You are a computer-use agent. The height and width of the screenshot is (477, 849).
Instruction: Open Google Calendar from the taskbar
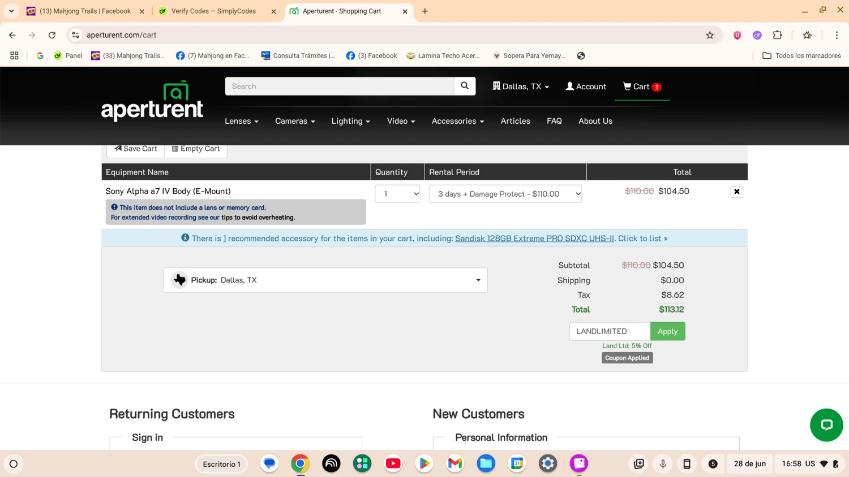[x=517, y=463]
